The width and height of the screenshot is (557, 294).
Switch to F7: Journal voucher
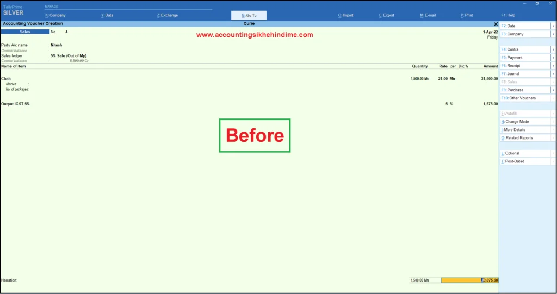(x=525, y=74)
